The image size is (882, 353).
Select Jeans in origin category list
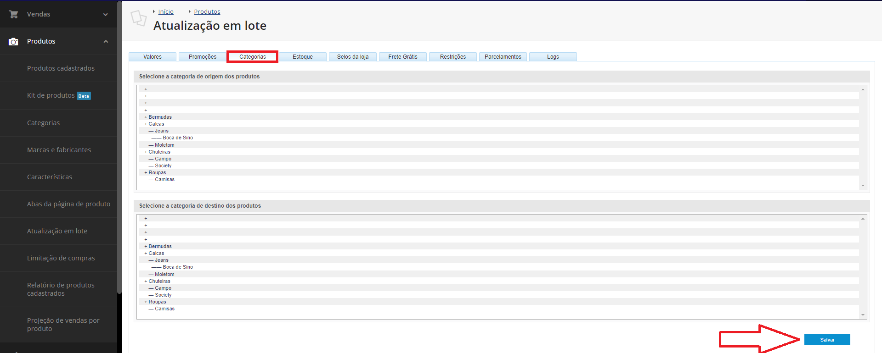tap(499, 131)
